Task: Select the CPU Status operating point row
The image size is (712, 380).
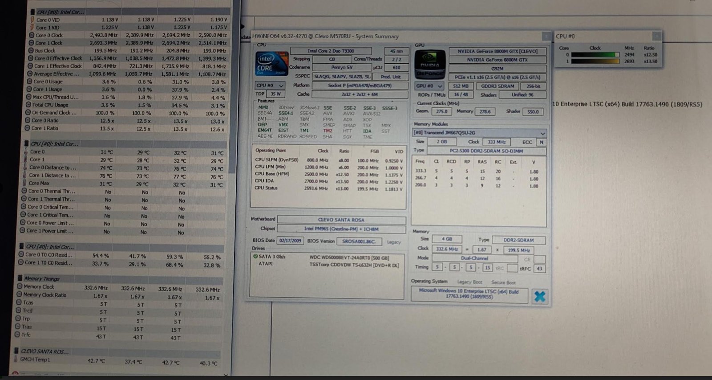Action: click(x=328, y=188)
